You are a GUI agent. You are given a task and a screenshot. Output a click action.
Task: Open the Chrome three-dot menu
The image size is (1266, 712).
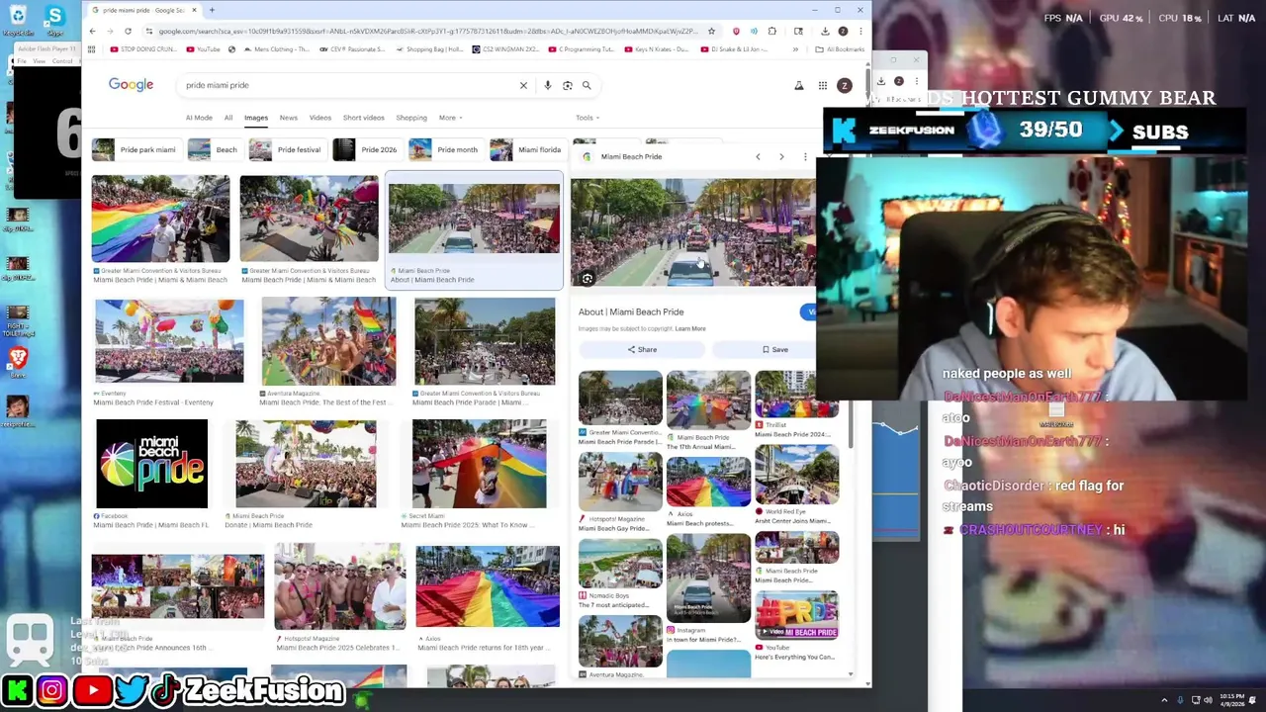click(860, 31)
